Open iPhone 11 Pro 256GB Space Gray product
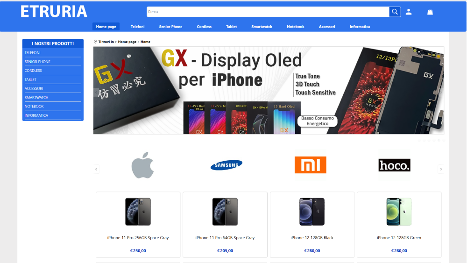Image resolution: width=467 pixels, height=263 pixels. pyautogui.click(x=138, y=225)
